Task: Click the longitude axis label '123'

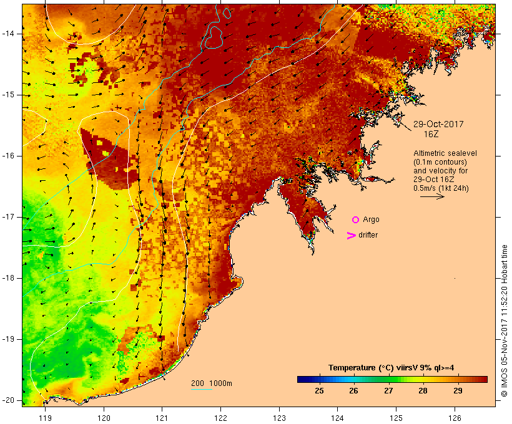Action: point(279,418)
